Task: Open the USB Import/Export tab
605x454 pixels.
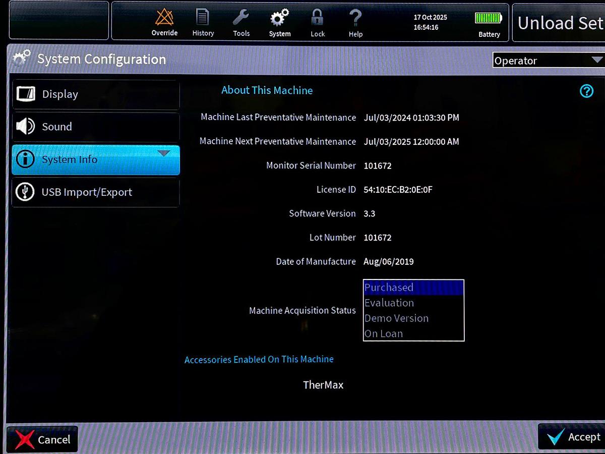Action: (x=96, y=192)
